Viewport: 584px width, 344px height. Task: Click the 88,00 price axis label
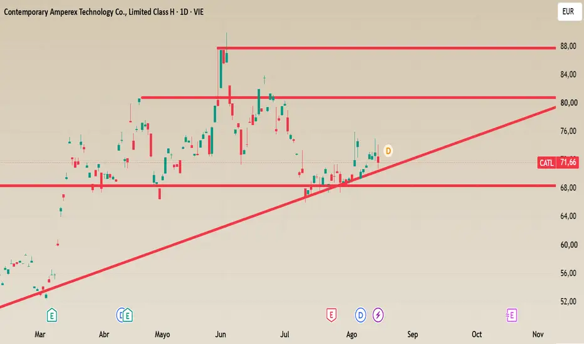pos(568,46)
